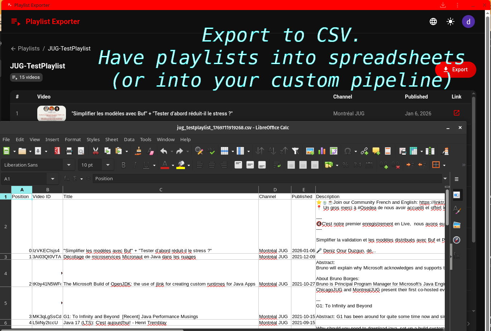This screenshot has height=331, width=491.
Task: Click the red Export button in Playlist Exporter
Action: pyautogui.click(x=456, y=69)
